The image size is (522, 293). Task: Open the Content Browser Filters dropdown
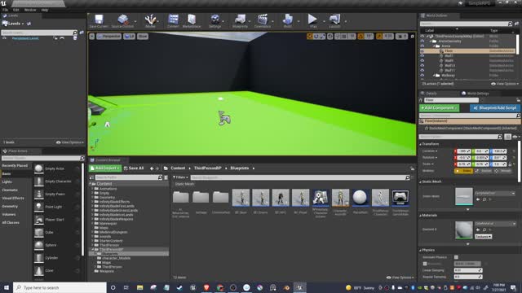click(x=180, y=177)
